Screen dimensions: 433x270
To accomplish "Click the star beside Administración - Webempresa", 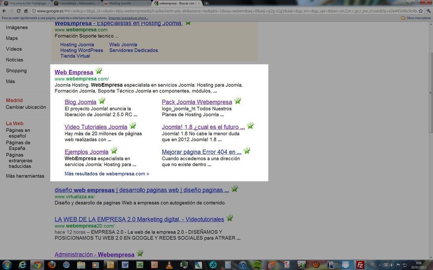I will 140,253.
